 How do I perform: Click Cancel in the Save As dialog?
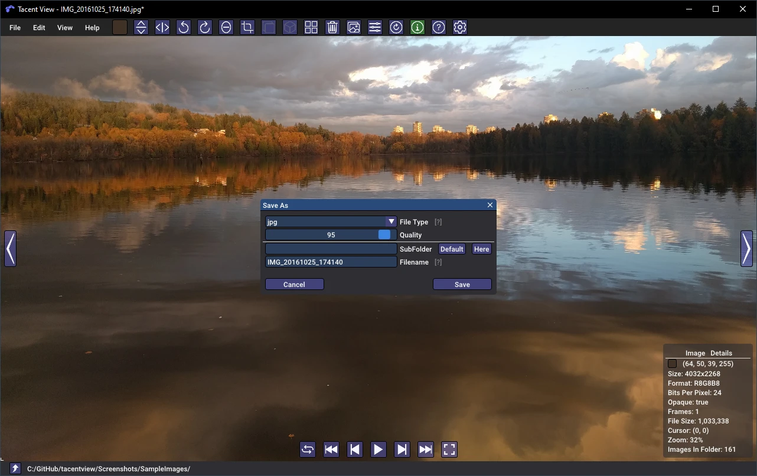click(294, 285)
